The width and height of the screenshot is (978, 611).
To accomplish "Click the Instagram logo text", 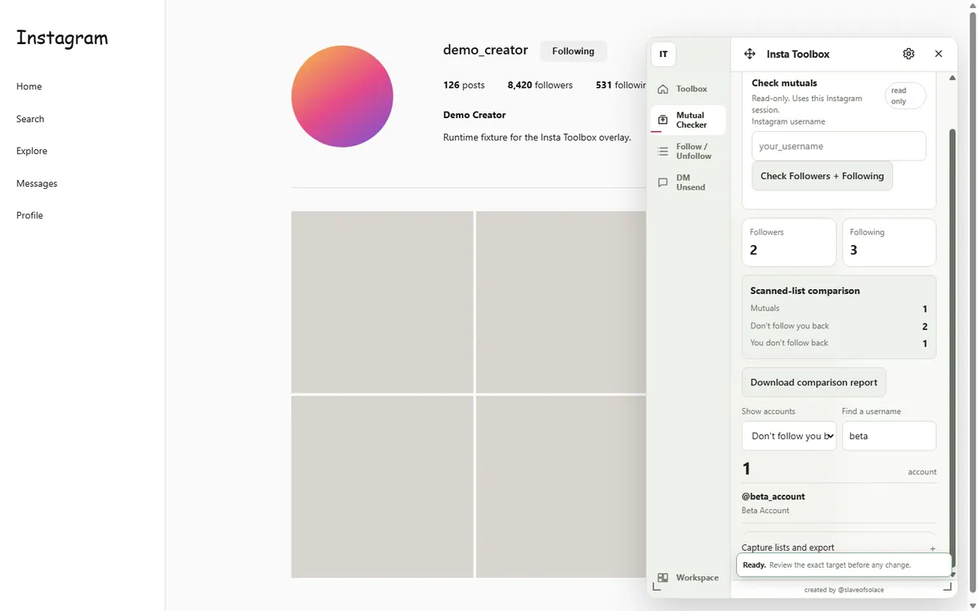I will tap(62, 38).
